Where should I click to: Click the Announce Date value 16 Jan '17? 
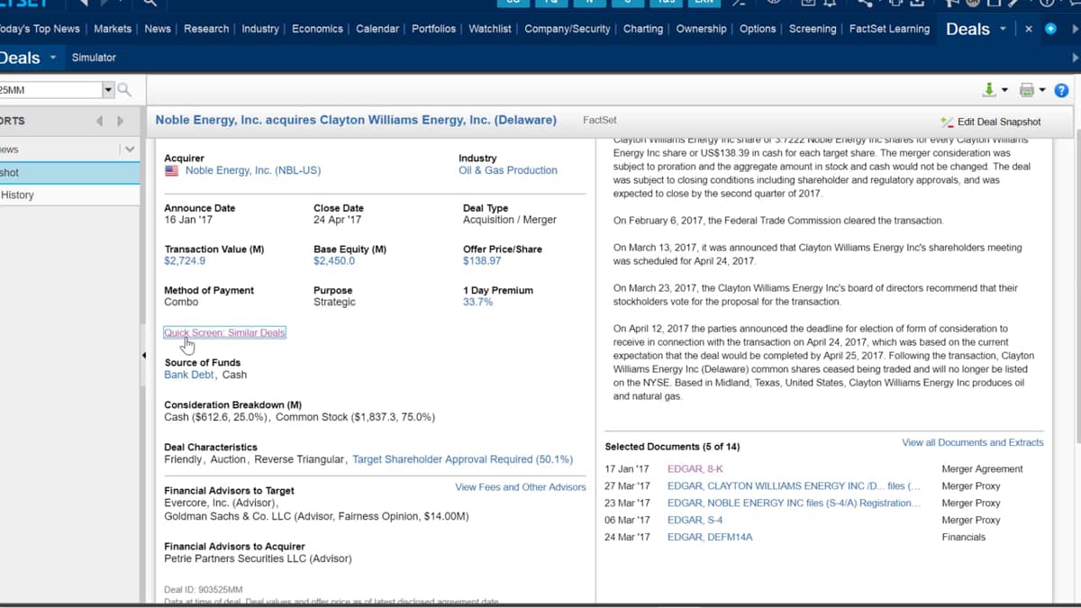(x=188, y=220)
